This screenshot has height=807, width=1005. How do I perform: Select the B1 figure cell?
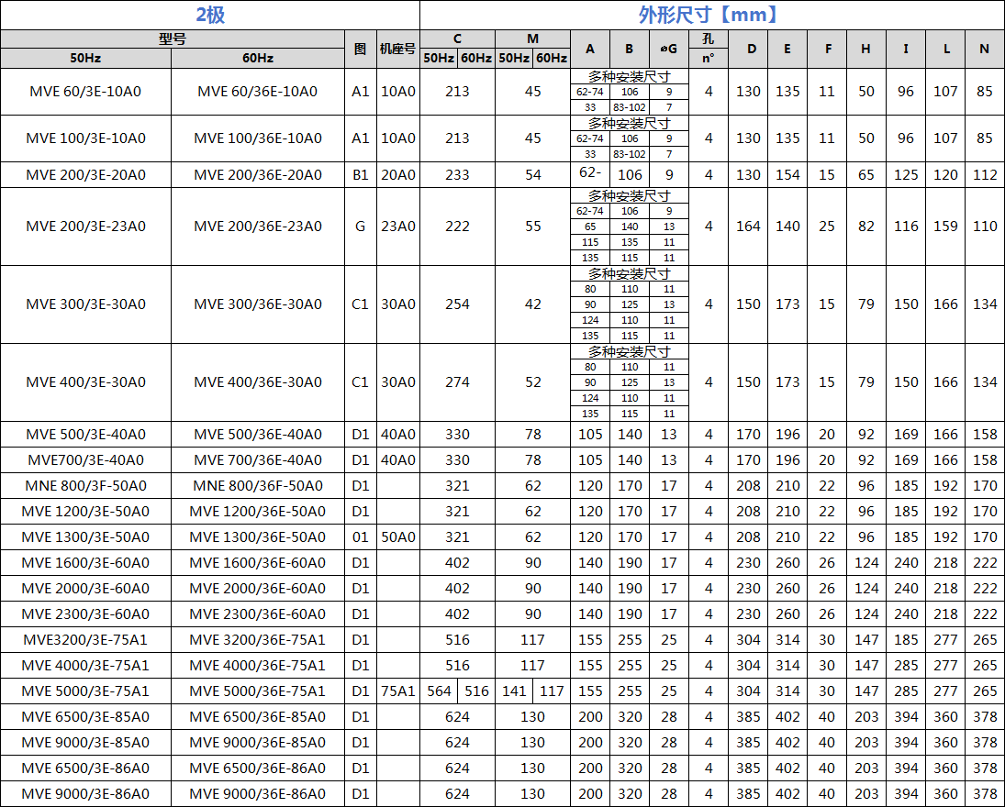click(360, 175)
